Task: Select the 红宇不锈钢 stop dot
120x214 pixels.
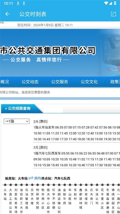Action: tap(54, 185)
